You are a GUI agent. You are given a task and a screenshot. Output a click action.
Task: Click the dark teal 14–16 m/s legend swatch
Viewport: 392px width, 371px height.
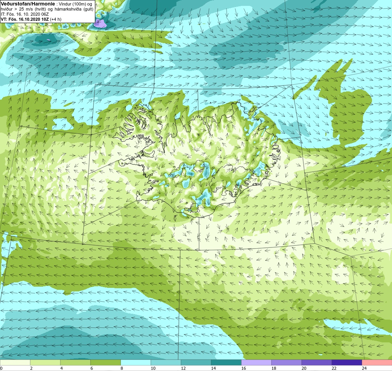226,362
